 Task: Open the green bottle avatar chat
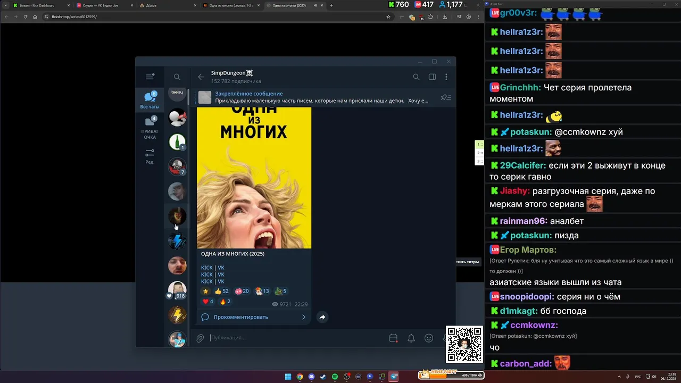coord(177,142)
